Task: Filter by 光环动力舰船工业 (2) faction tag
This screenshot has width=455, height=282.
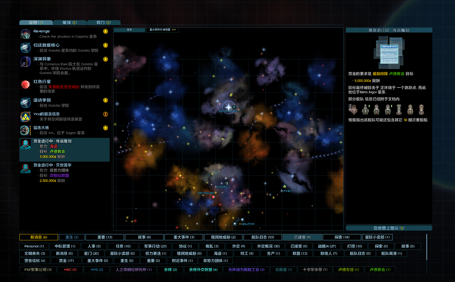Action: (246, 270)
